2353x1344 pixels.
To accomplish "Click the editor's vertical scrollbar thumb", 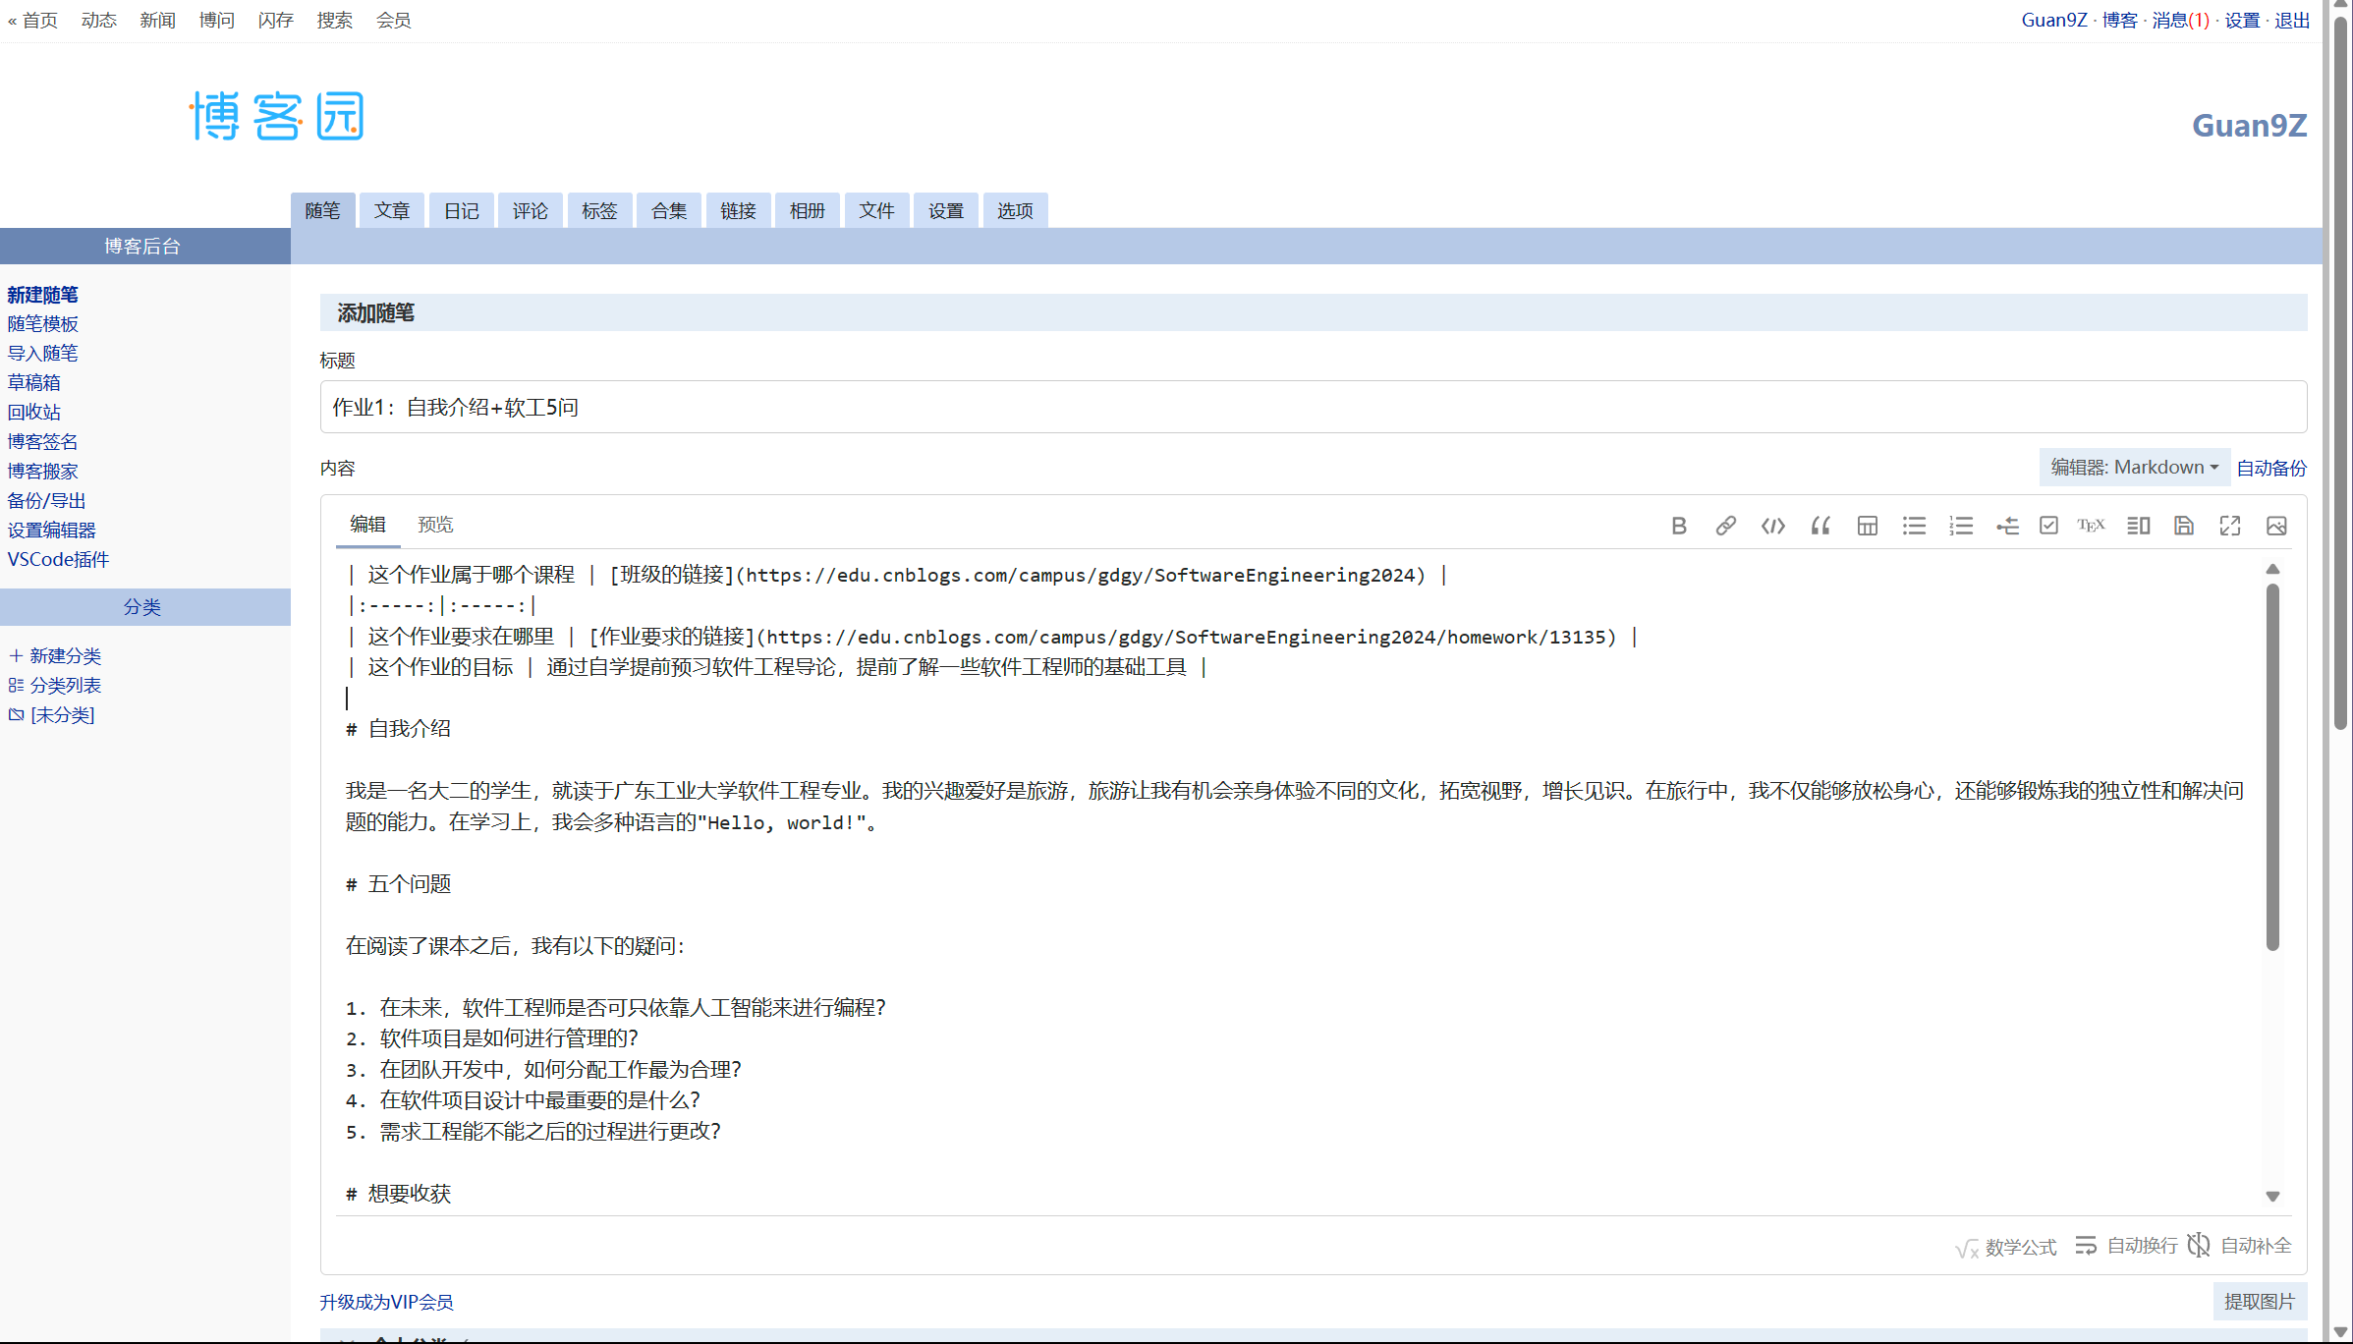I will tap(2271, 766).
